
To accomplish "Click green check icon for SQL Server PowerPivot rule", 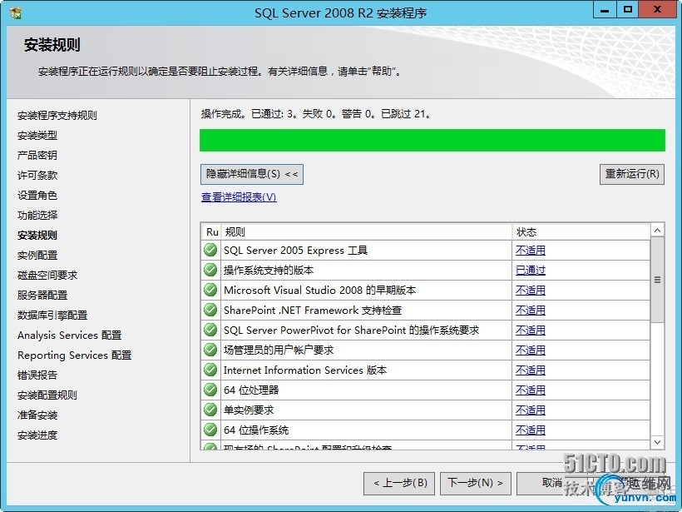I will [x=210, y=330].
